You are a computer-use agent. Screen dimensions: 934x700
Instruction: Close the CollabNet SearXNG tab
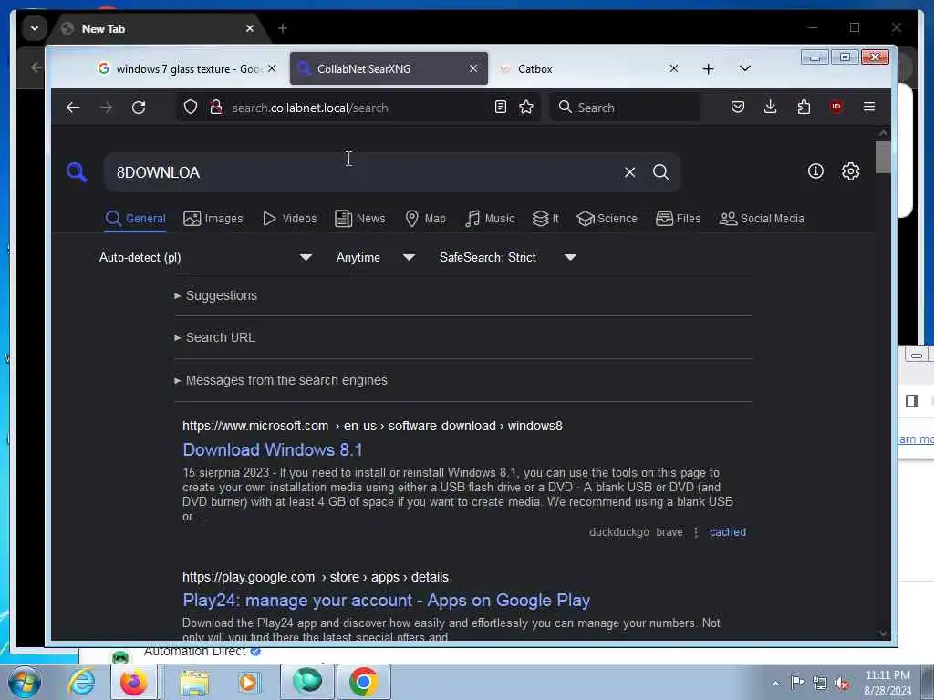pos(473,68)
